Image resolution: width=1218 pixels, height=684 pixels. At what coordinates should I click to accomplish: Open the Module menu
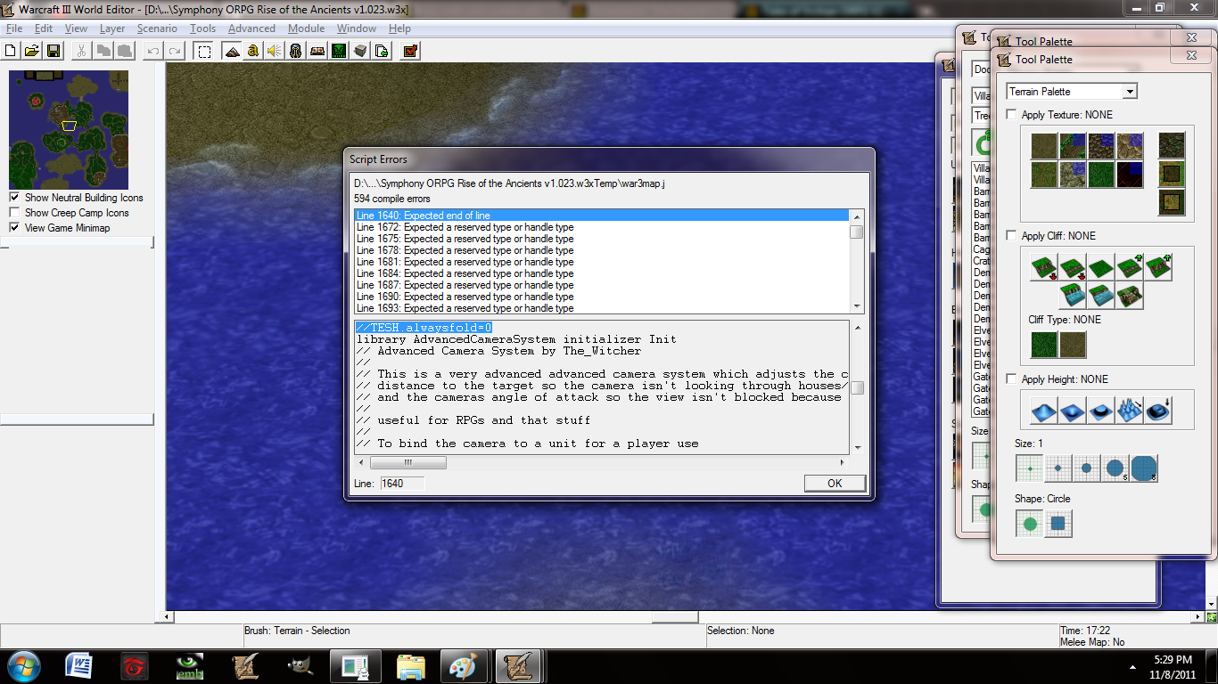(306, 28)
